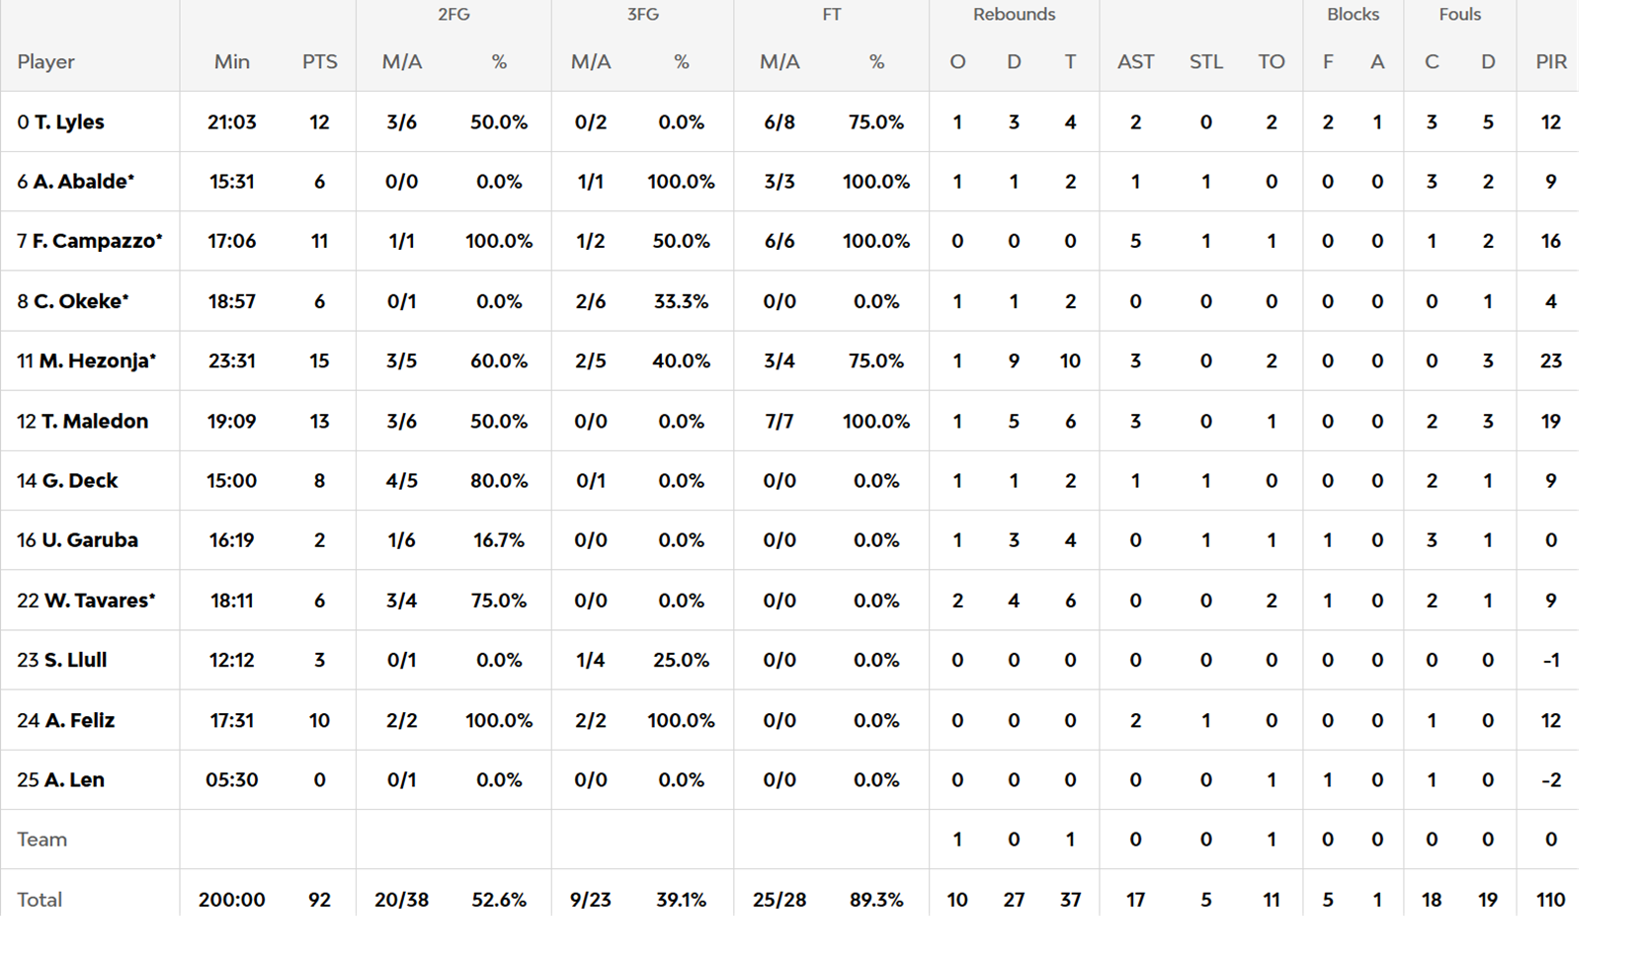The width and height of the screenshot is (1640, 961).
Task: Open T. Lyles player profile link
Action: [x=68, y=122]
